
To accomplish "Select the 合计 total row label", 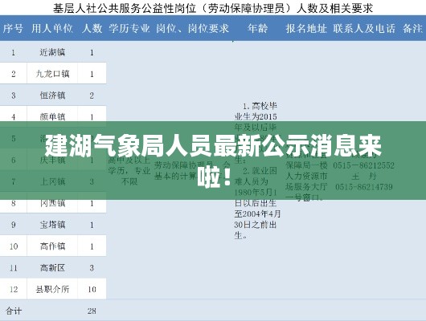I will [14, 311].
